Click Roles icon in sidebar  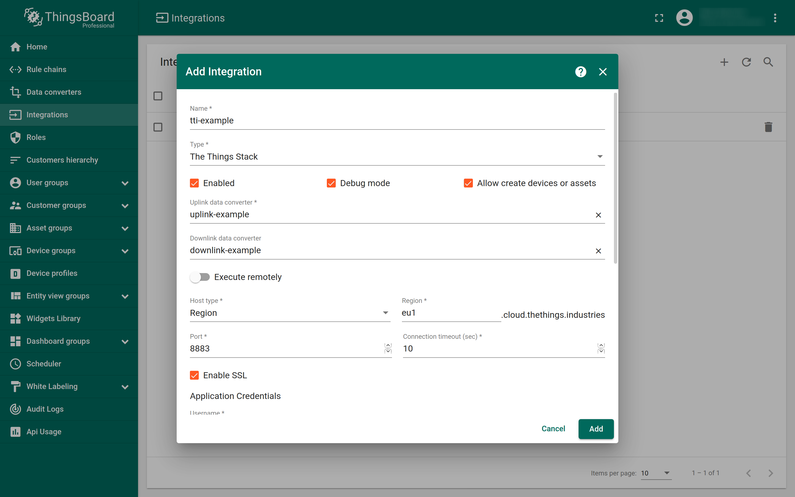(15, 137)
